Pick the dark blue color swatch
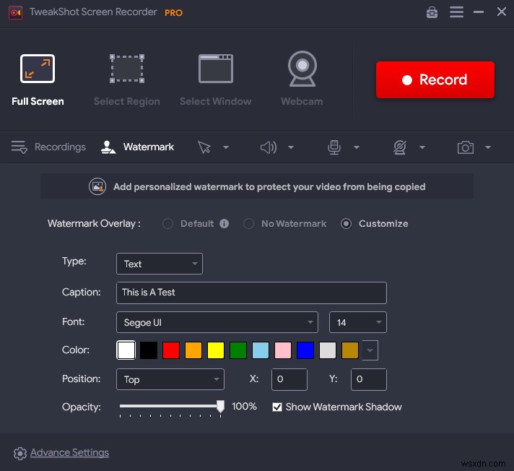 305,350
